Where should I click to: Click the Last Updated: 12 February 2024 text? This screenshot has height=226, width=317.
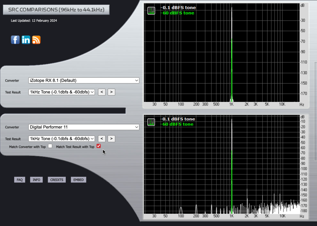pyautogui.click(x=34, y=21)
